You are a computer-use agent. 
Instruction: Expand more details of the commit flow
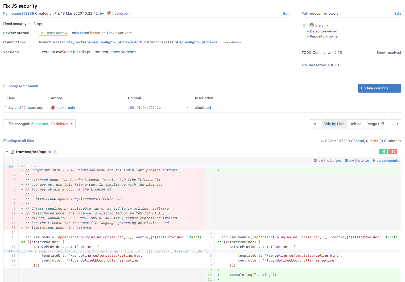[230, 43]
